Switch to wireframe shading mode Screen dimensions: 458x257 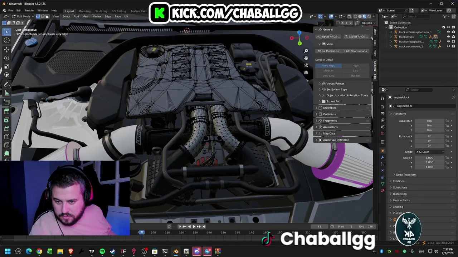[355, 16]
